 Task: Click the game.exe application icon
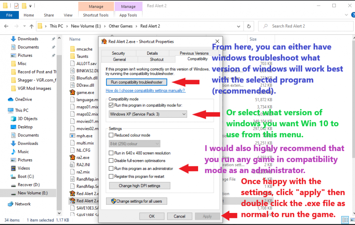tap(72, 92)
